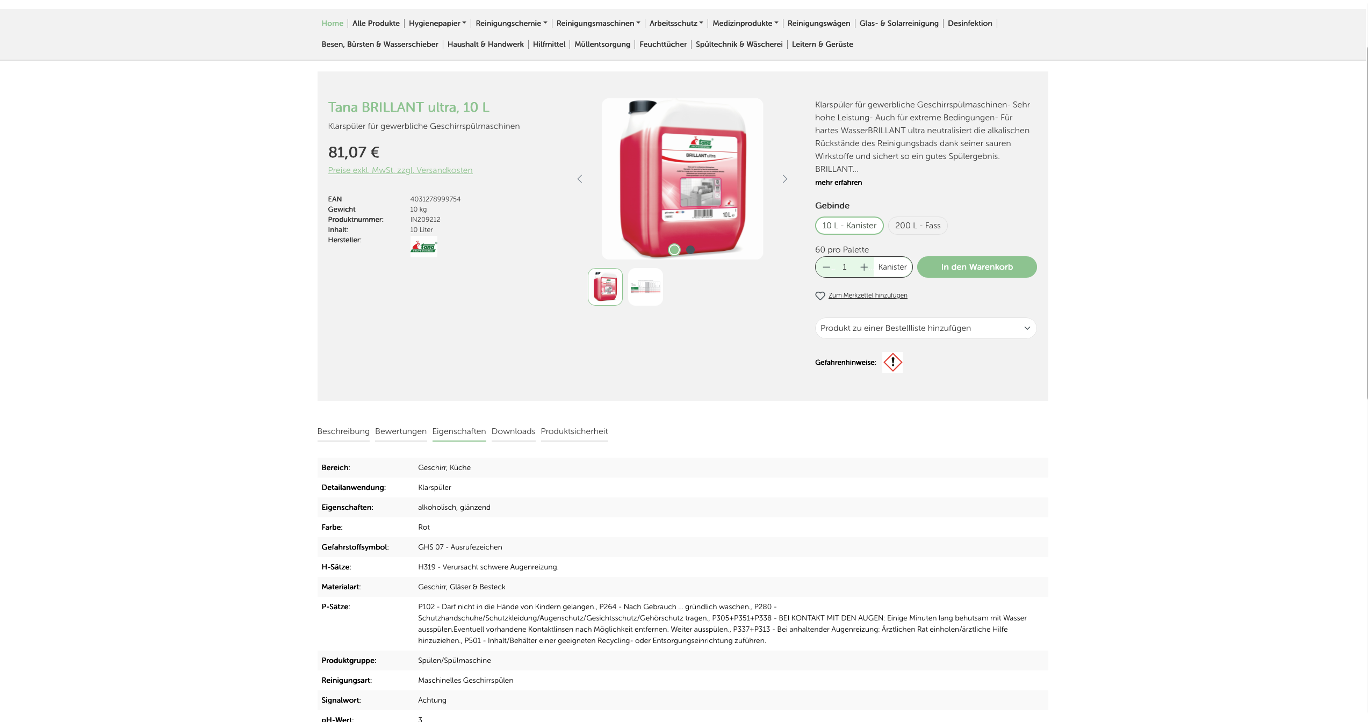Viewport: 1368px width, 722px height.
Task: Click the EAN number 4031278999754
Action: 435,199
